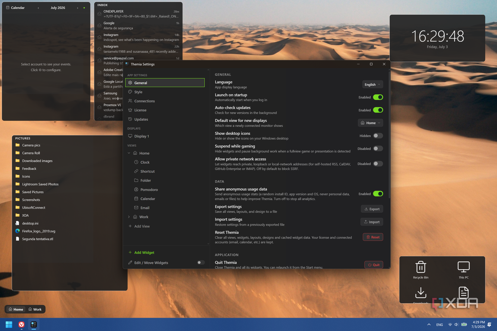Enable Suspend while gaming switch
The width and height of the screenshot is (497, 331).
[x=378, y=149]
